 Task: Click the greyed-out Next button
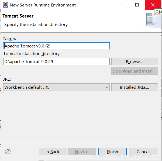coord(82,152)
